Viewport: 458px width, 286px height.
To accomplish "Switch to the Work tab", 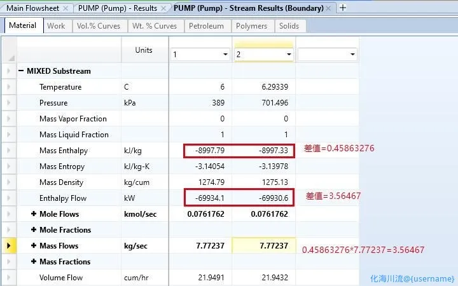I will tap(56, 26).
